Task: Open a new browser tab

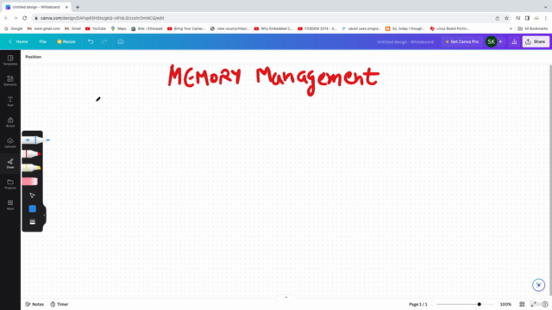Action: [78, 7]
